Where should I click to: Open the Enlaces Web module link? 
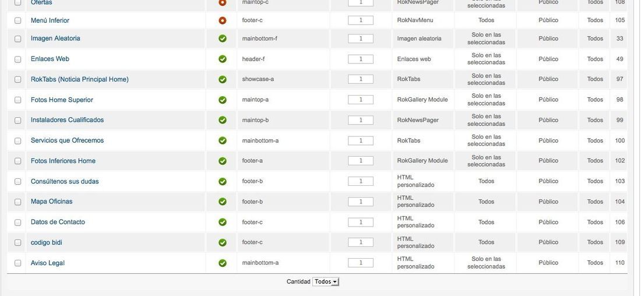50,59
